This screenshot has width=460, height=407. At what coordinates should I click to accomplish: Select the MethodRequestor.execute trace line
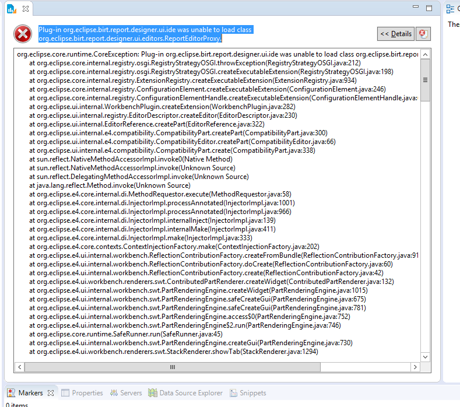pos(160,194)
